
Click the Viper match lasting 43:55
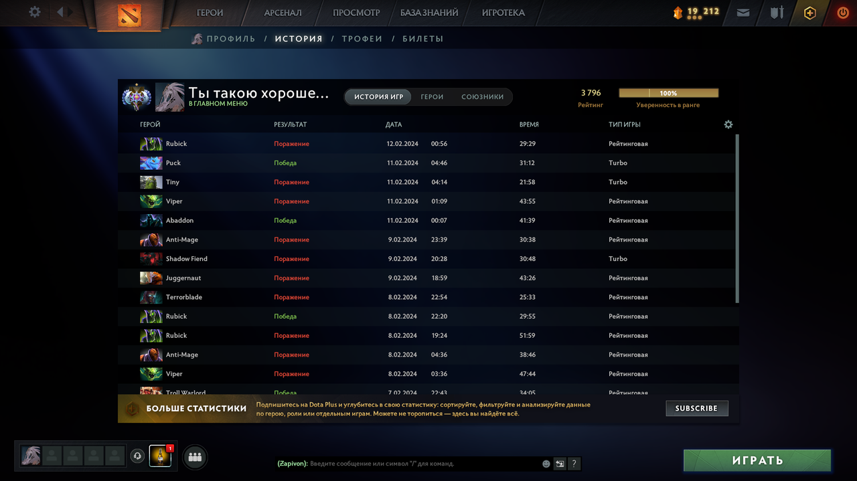tap(428, 201)
